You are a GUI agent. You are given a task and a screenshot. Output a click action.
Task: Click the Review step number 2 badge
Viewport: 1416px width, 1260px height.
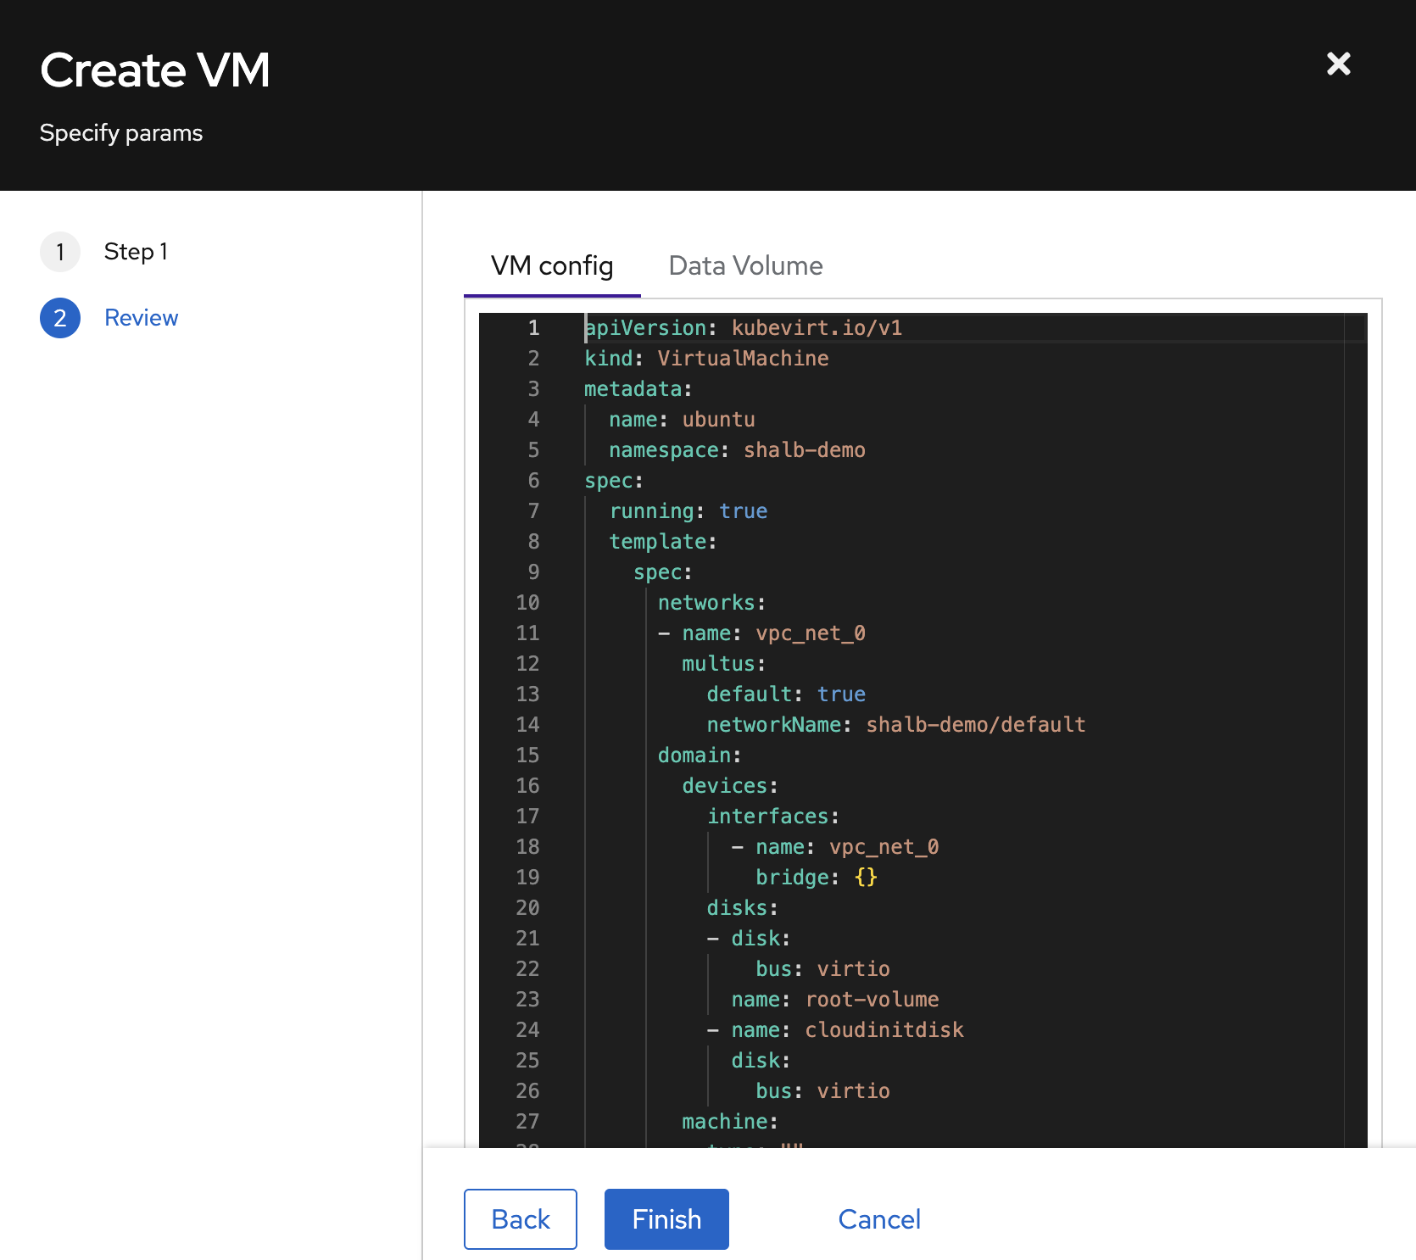(x=60, y=318)
